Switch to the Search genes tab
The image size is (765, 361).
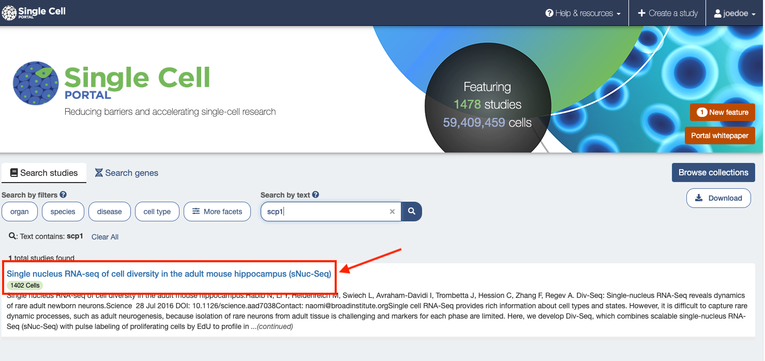point(127,173)
